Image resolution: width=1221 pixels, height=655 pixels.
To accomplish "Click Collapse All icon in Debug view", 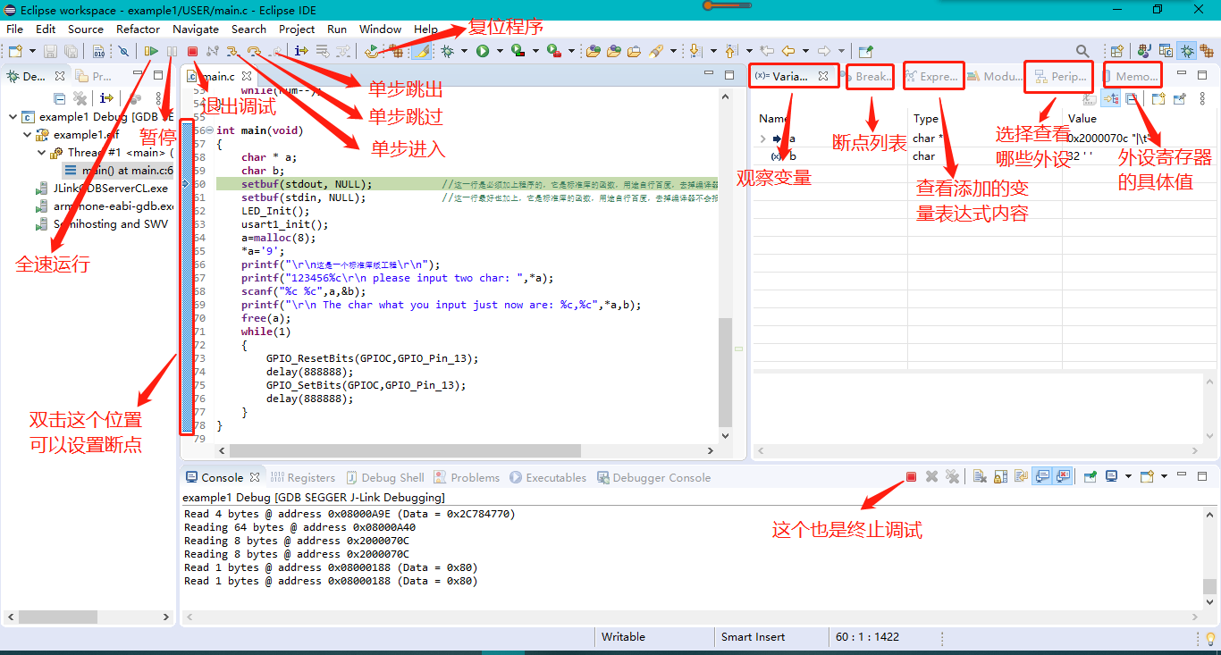I will (60, 98).
